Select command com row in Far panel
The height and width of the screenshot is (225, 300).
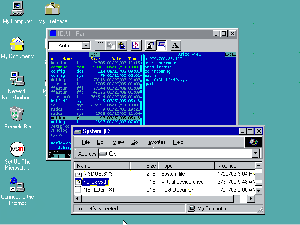pyautogui.click(x=96, y=67)
